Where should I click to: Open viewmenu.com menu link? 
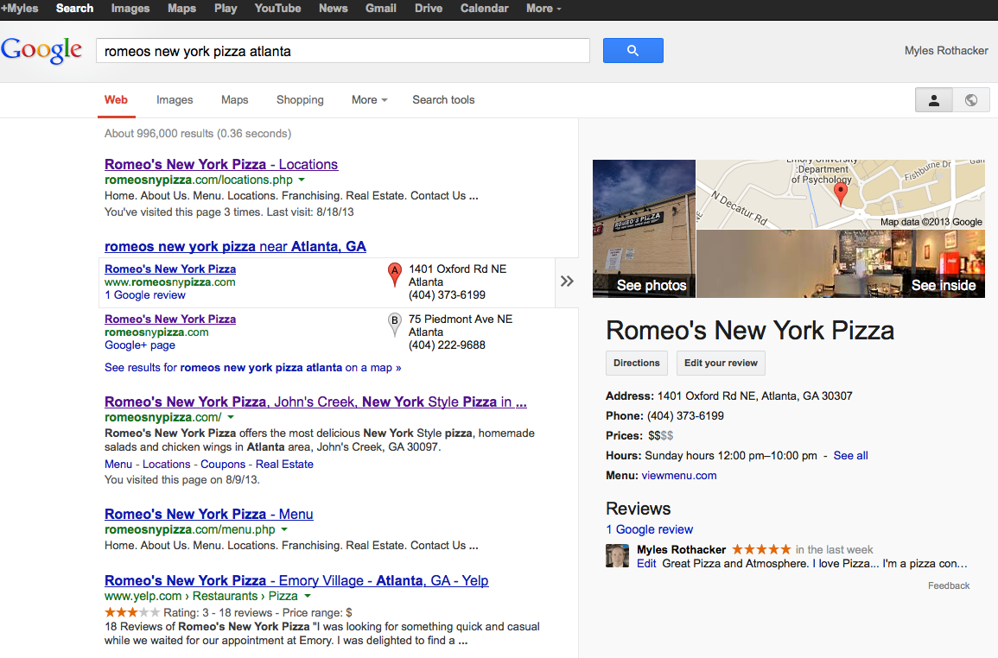(679, 475)
